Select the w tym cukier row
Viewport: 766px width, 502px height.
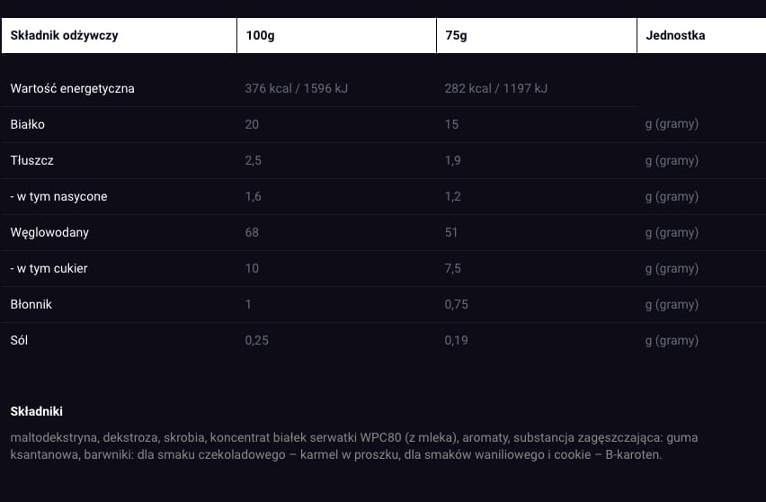(383, 268)
